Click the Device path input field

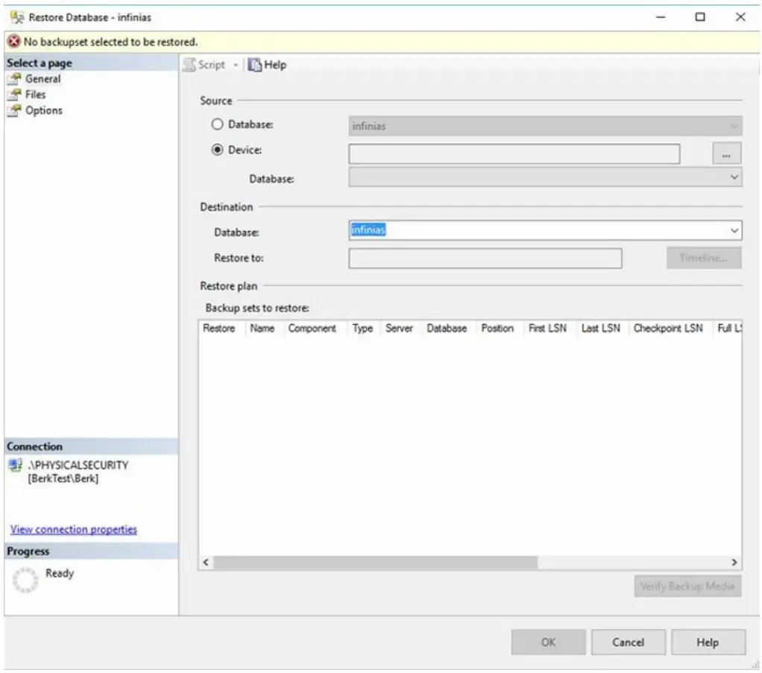(514, 154)
